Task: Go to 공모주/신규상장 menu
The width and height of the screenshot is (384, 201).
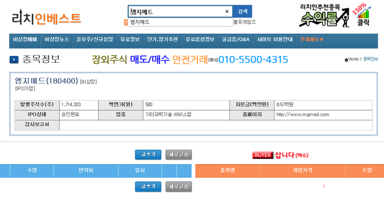Action: click(x=94, y=39)
